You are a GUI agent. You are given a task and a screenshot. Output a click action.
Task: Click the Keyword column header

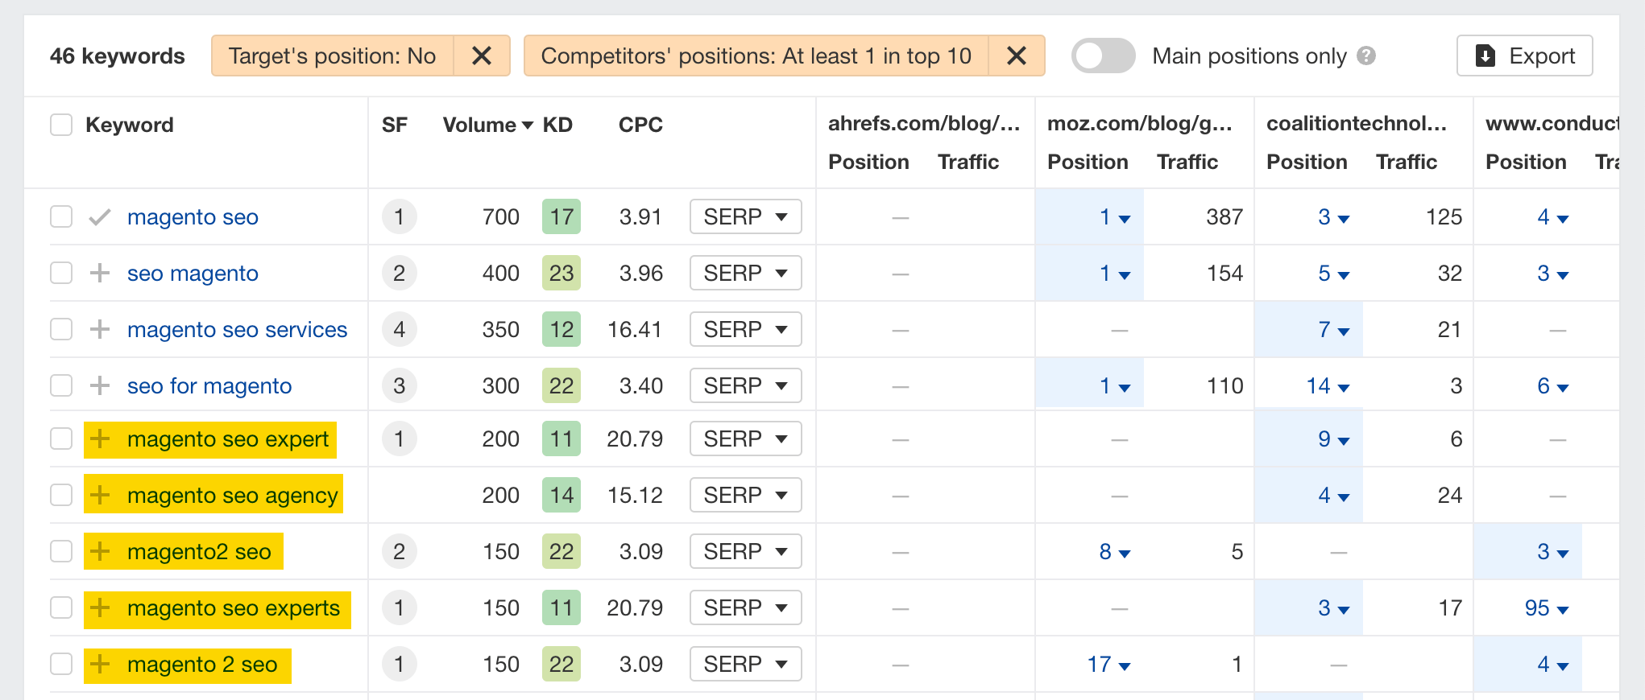click(x=130, y=125)
